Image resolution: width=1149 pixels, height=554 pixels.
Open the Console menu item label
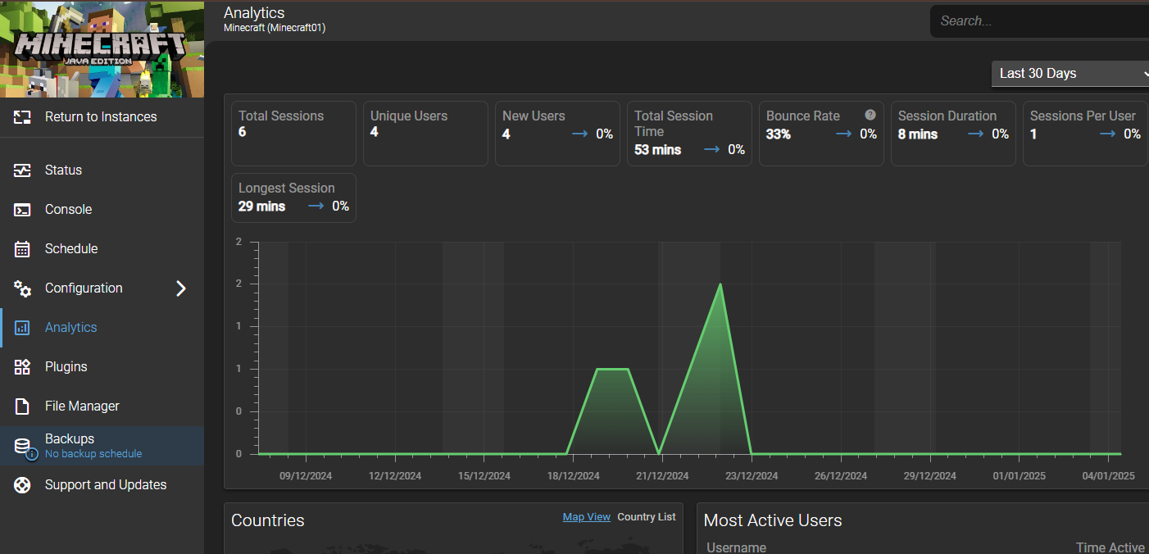click(68, 210)
